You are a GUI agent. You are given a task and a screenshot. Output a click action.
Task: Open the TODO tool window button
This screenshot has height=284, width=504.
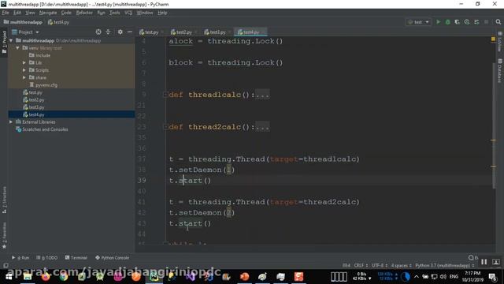[47, 258]
